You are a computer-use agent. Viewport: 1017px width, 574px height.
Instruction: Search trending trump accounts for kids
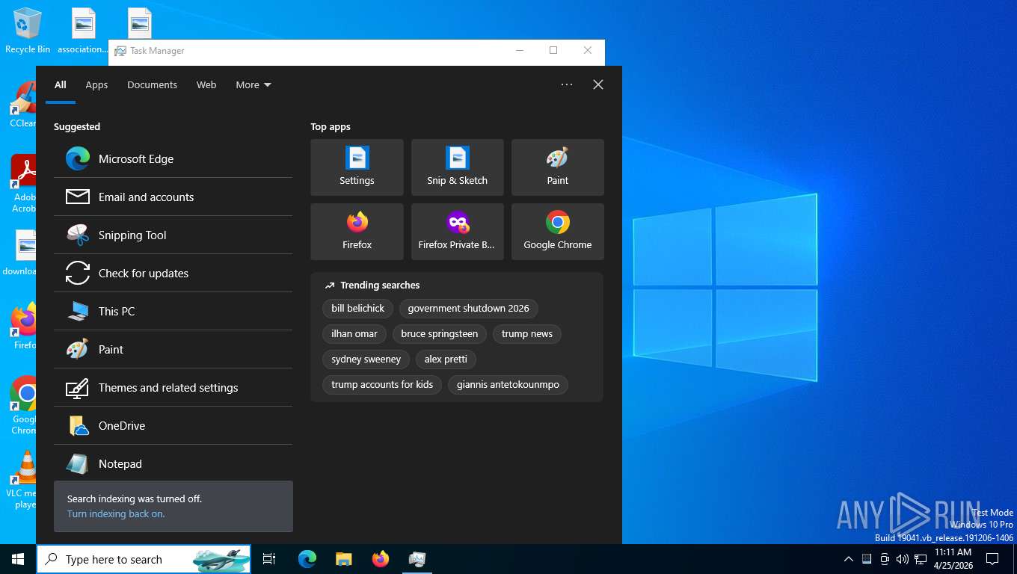pos(382,384)
